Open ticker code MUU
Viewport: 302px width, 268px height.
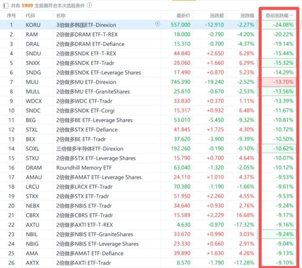[32, 82]
